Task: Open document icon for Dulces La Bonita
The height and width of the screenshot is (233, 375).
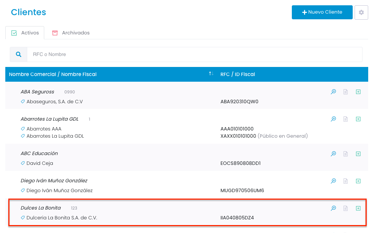Action: click(346, 208)
